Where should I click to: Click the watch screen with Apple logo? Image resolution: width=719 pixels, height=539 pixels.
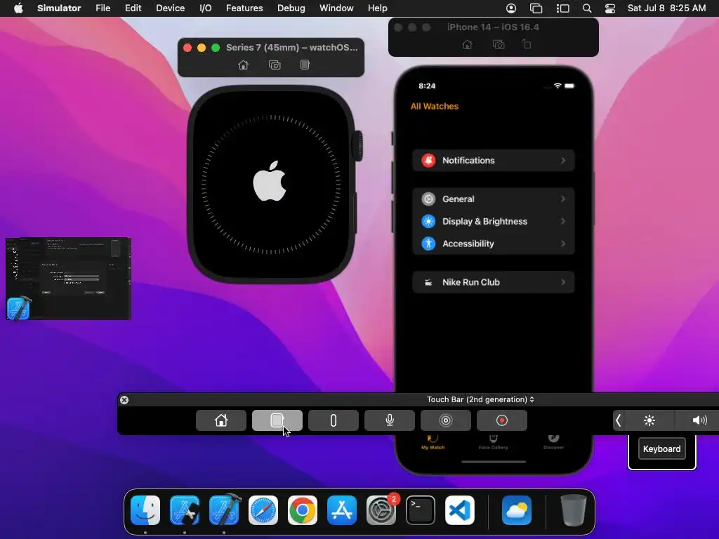click(x=270, y=185)
